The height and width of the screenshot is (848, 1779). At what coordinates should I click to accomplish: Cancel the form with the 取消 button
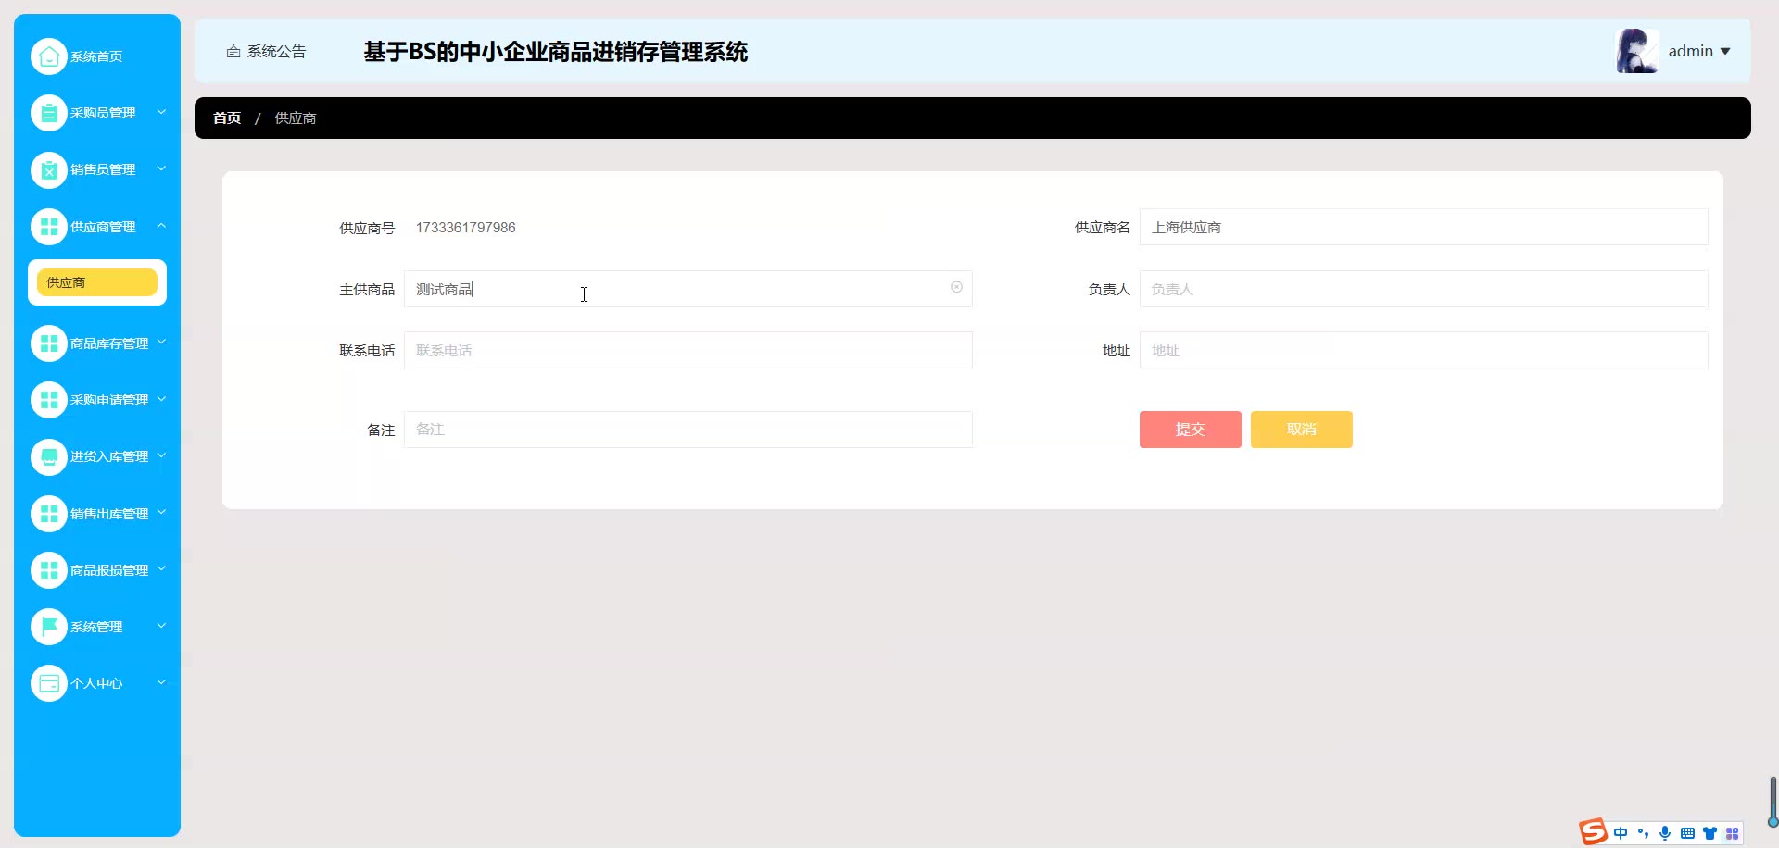[1302, 430]
